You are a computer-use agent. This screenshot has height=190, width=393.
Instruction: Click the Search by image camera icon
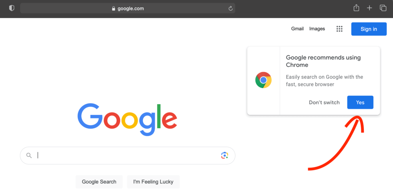pos(224,155)
